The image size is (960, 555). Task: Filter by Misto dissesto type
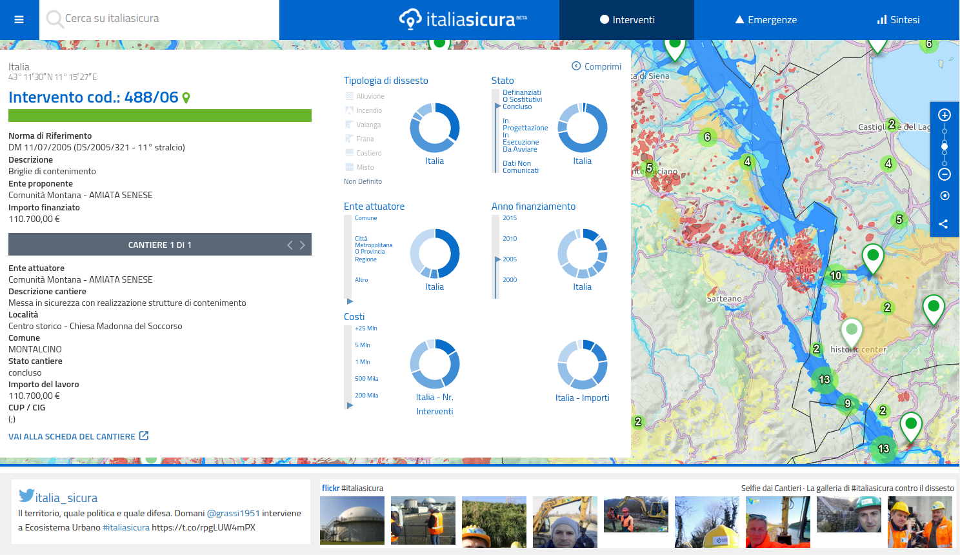click(x=359, y=167)
